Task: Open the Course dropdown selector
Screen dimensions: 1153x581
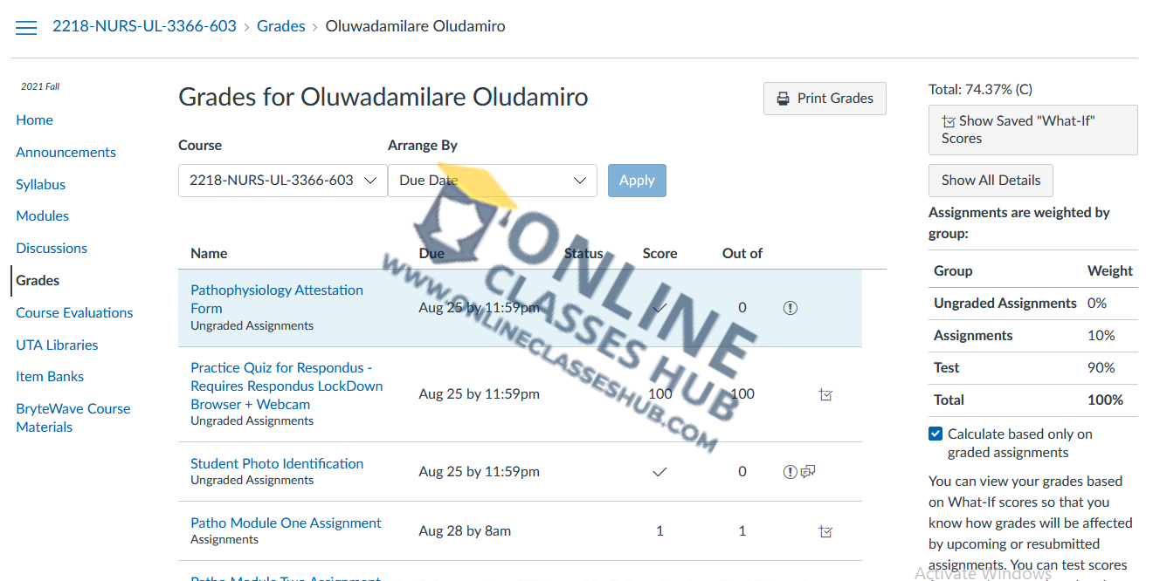Action: pyautogui.click(x=282, y=181)
